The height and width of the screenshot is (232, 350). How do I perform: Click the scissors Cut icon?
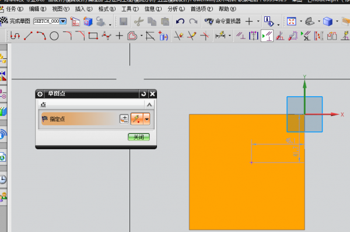tap(139, 22)
